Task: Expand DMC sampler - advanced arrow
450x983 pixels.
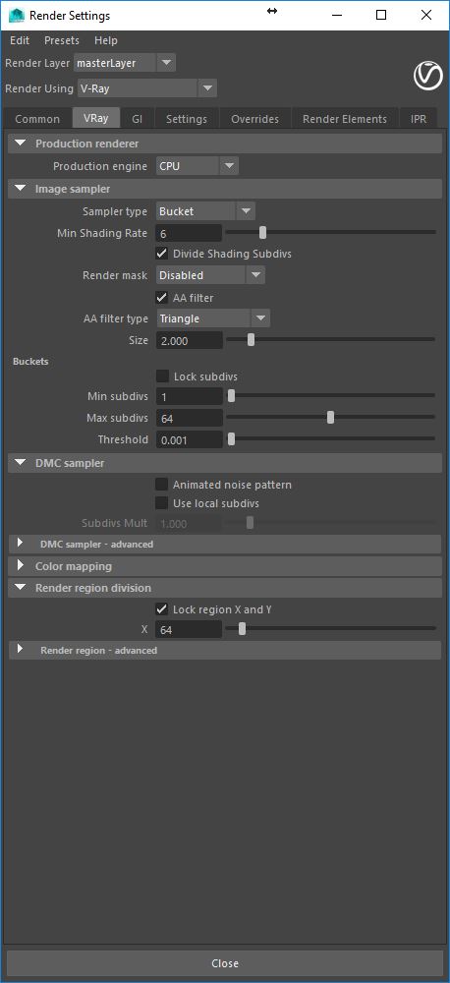Action: [x=20, y=544]
